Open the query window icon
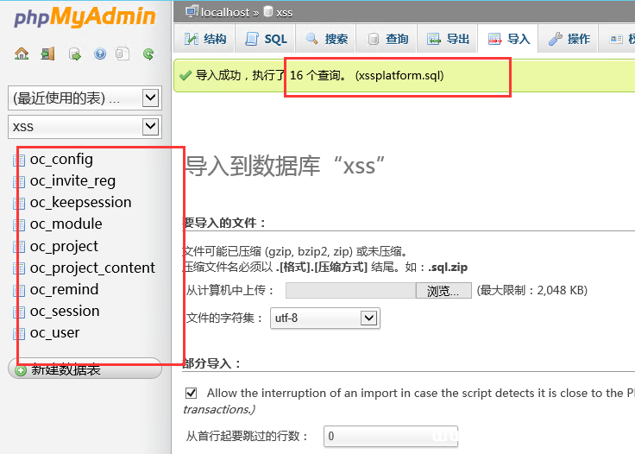 point(74,54)
